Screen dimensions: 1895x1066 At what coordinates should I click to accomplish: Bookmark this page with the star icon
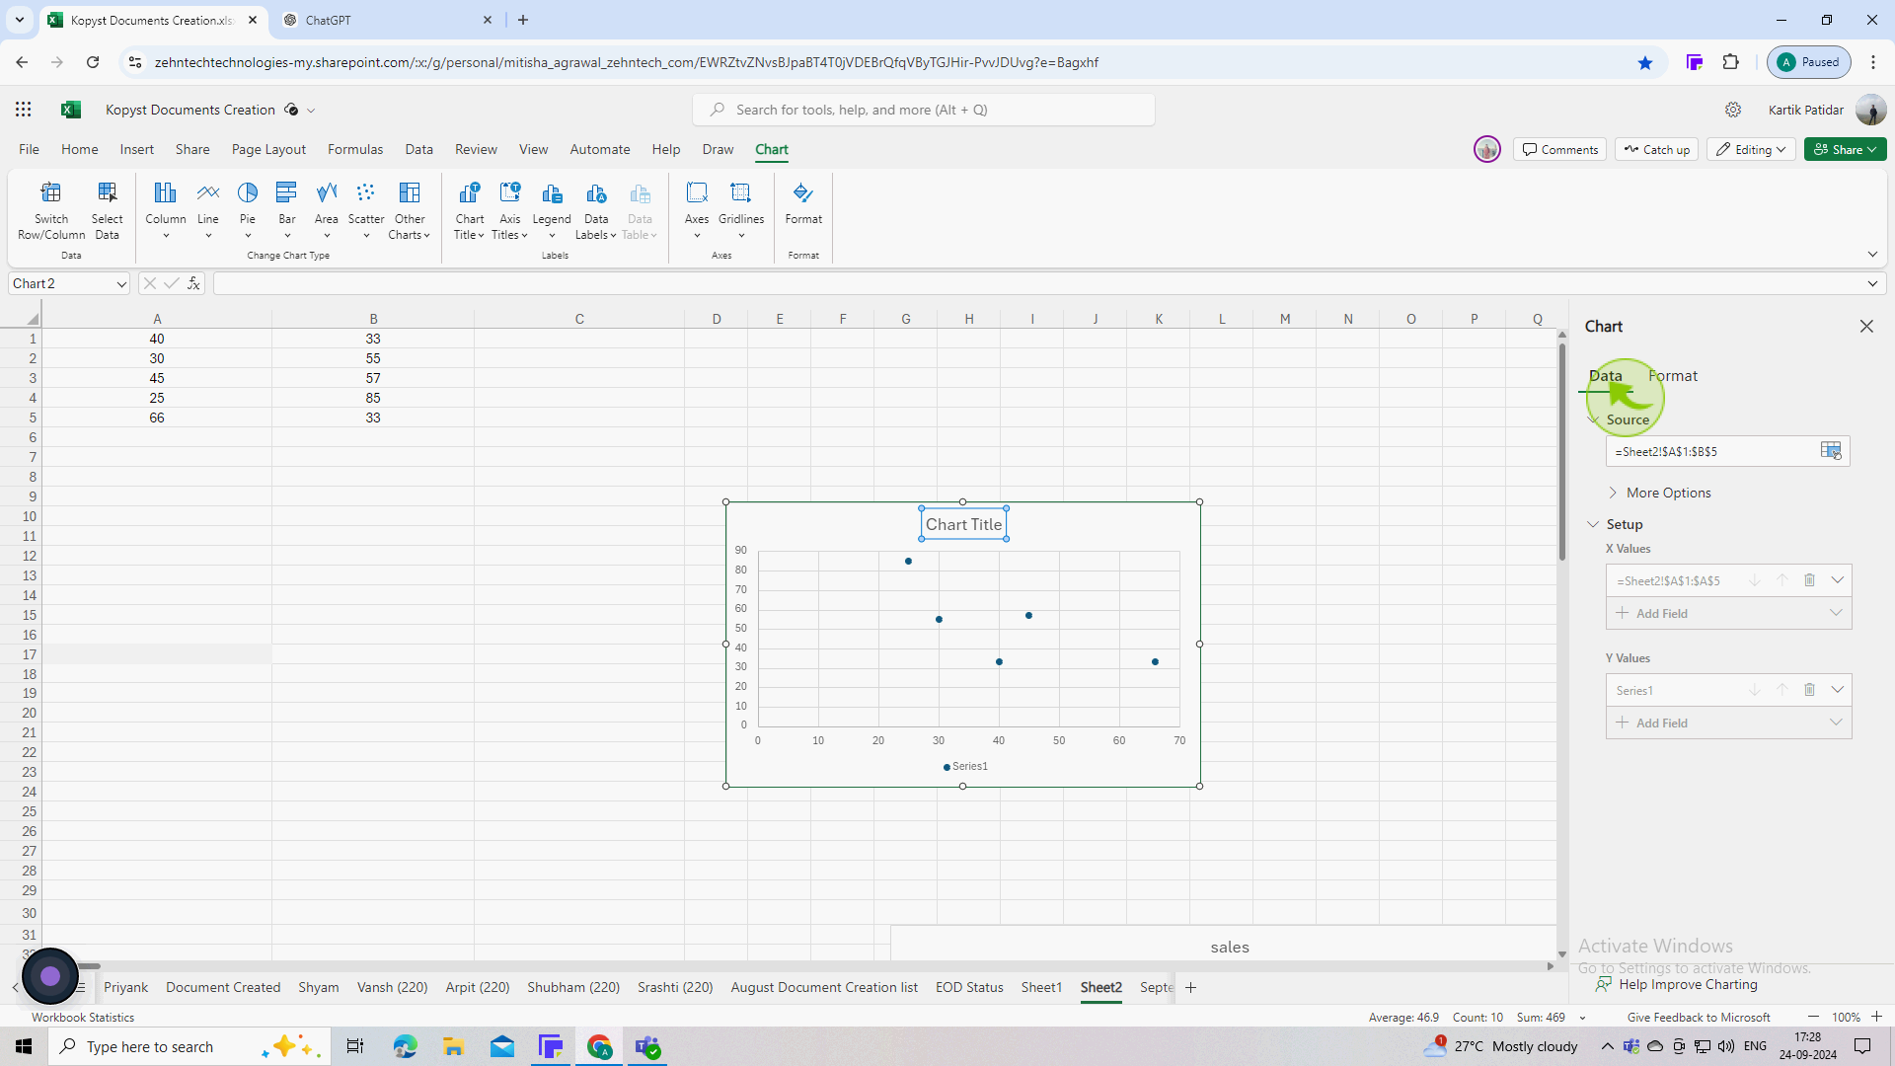tap(1645, 62)
